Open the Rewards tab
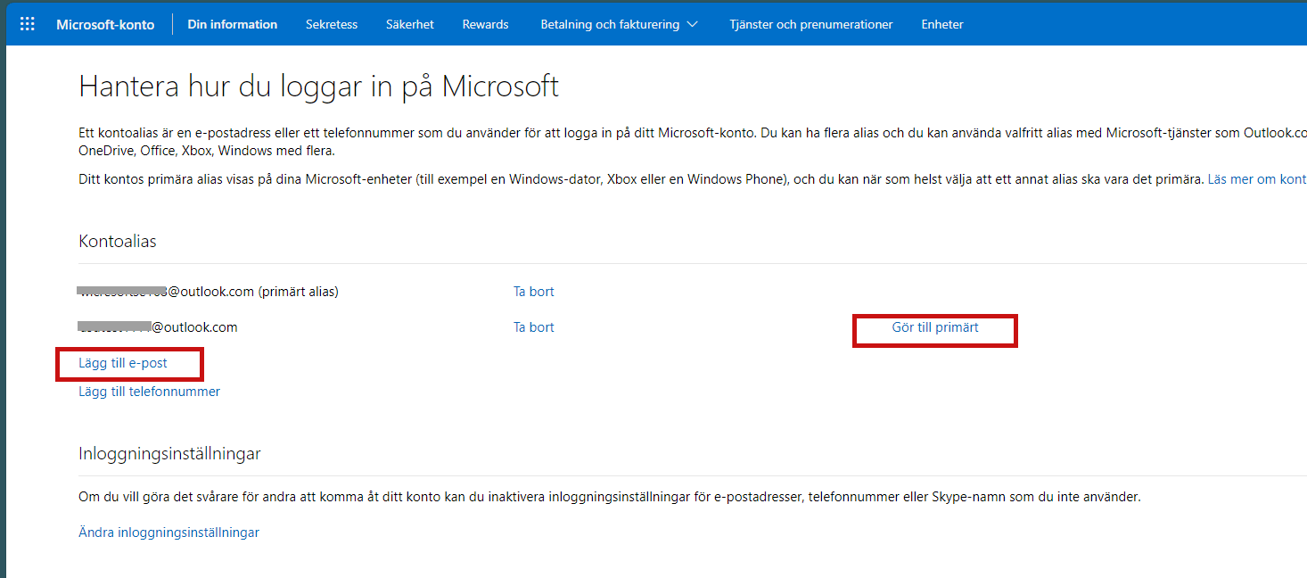Image resolution: width=1307 pixels, height=578 pixels. (x=485, y=24)
